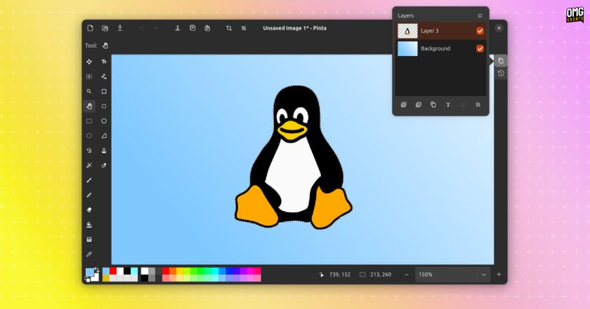
Task: Toggle Background layer visibility checkbox
Action: point(480,48)
